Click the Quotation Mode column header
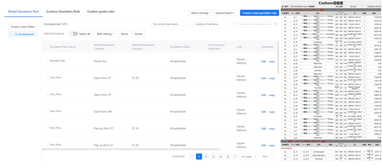382x168 pixels. pyautogui.click(x=180, y=47)
